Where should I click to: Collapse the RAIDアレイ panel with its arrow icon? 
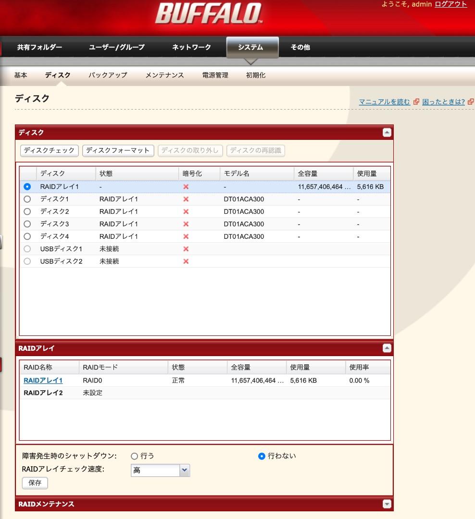pyautogui.click(x=386, y=347)
